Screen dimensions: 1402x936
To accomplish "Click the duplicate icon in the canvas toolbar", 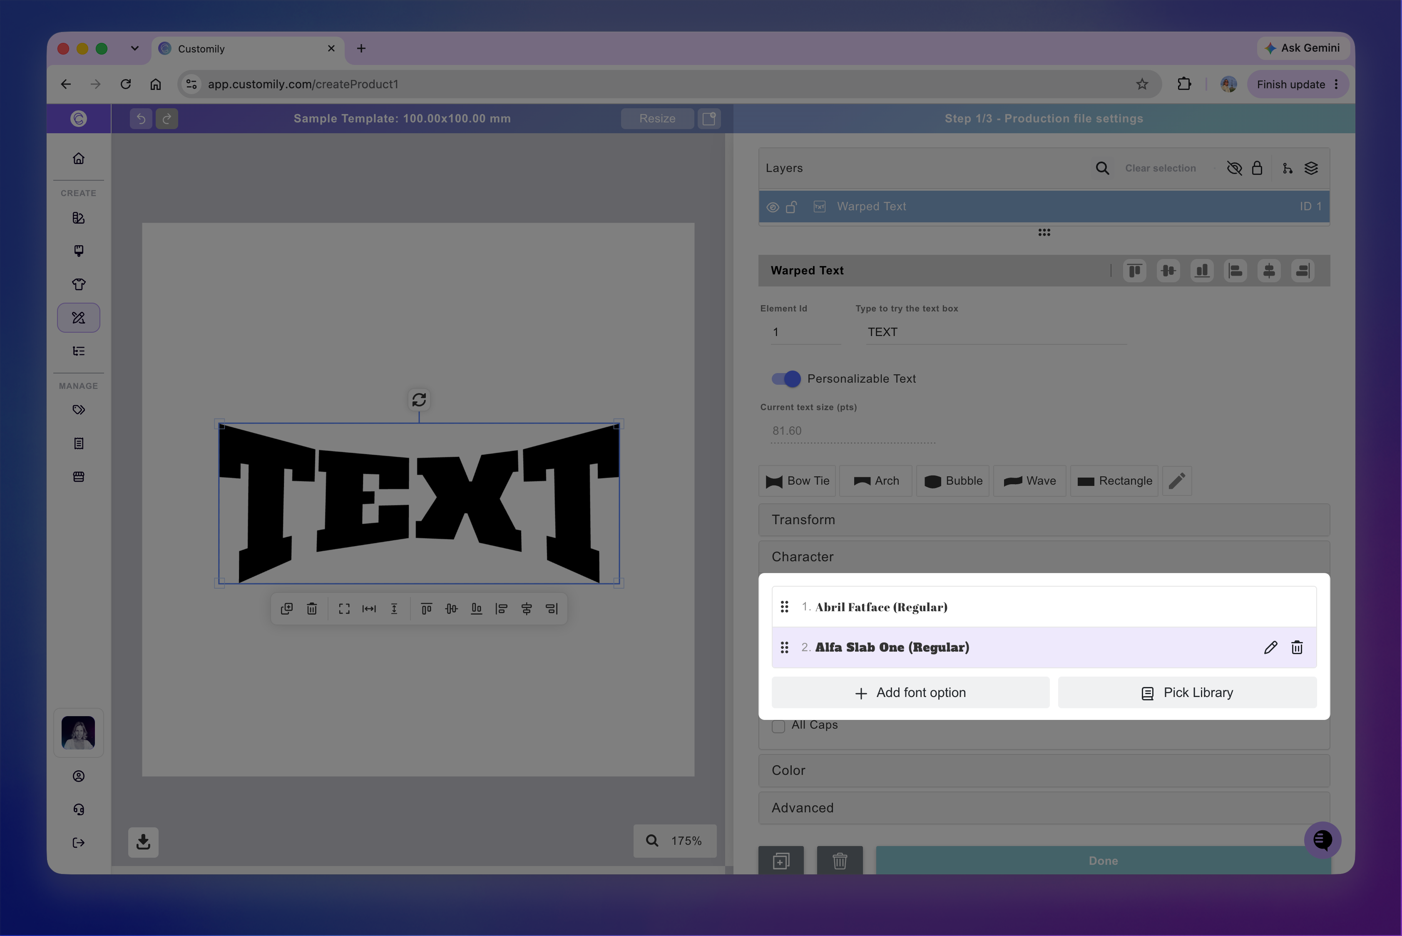I will coord(286,608).
